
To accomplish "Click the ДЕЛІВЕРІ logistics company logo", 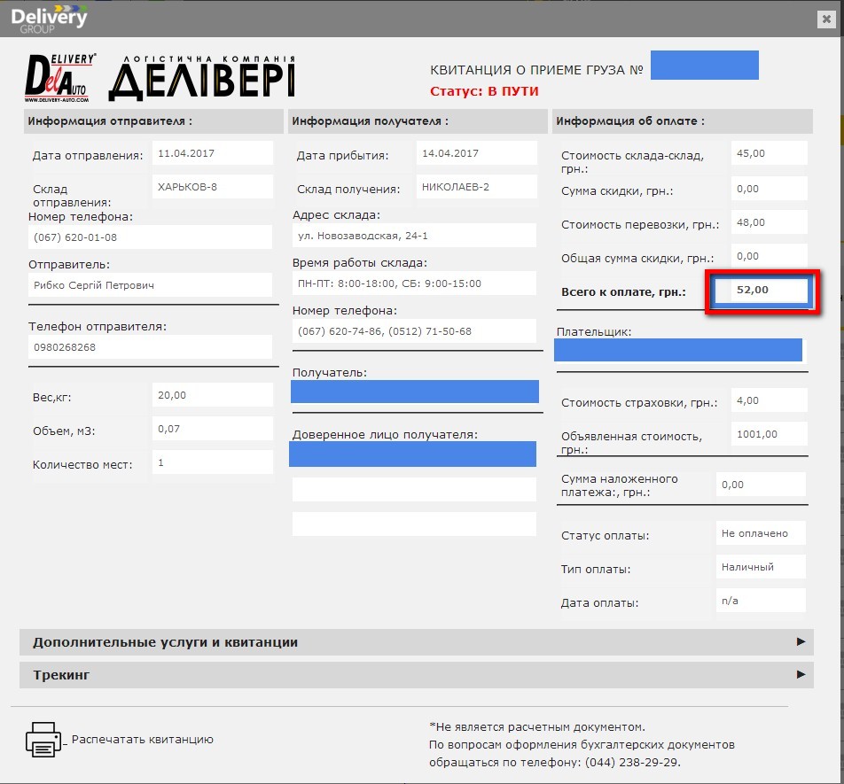I will (x=202, y=78).
